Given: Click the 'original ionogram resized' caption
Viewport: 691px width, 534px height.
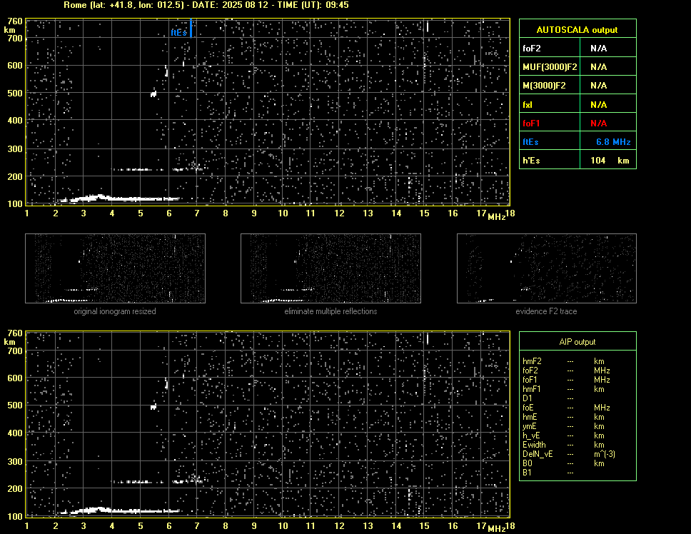Looking at the screenshot, I should pyautogui.click(x=115, y=311).
